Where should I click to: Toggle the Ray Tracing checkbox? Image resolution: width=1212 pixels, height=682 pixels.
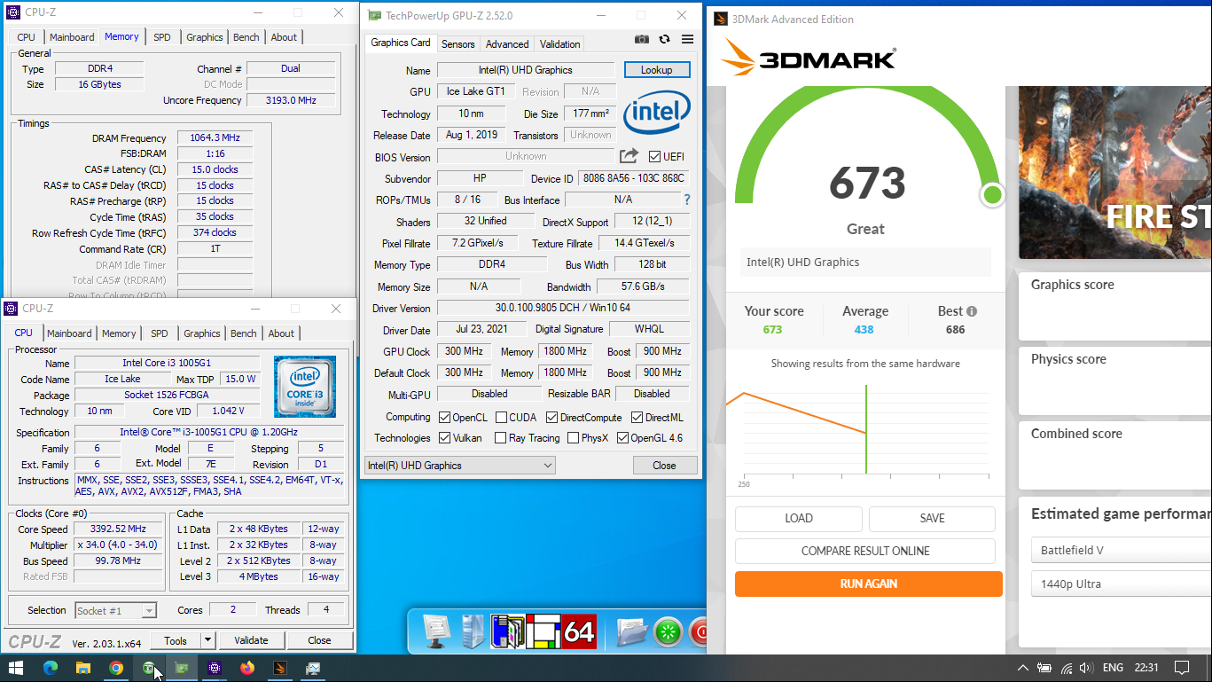click(x=501, y=438)
